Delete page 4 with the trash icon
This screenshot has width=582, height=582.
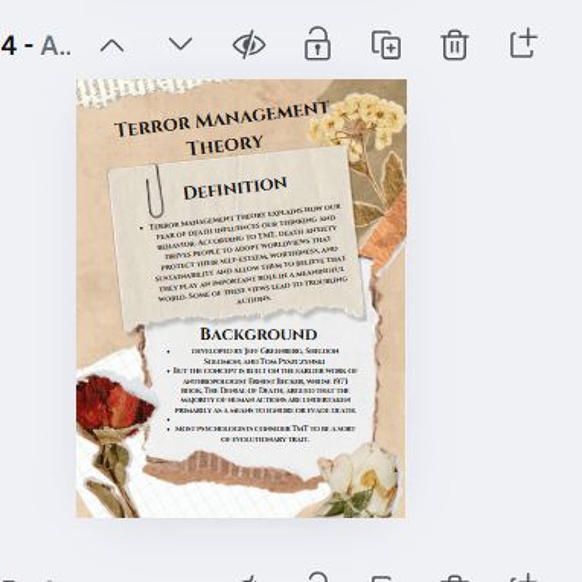tap(455, 45)
